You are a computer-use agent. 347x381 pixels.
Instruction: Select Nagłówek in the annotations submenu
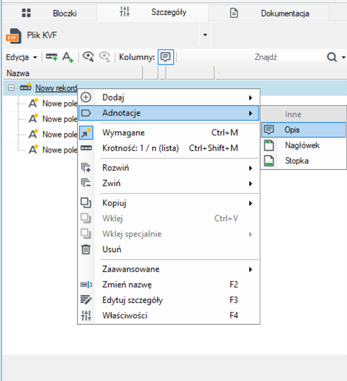[x=304, y=145]
